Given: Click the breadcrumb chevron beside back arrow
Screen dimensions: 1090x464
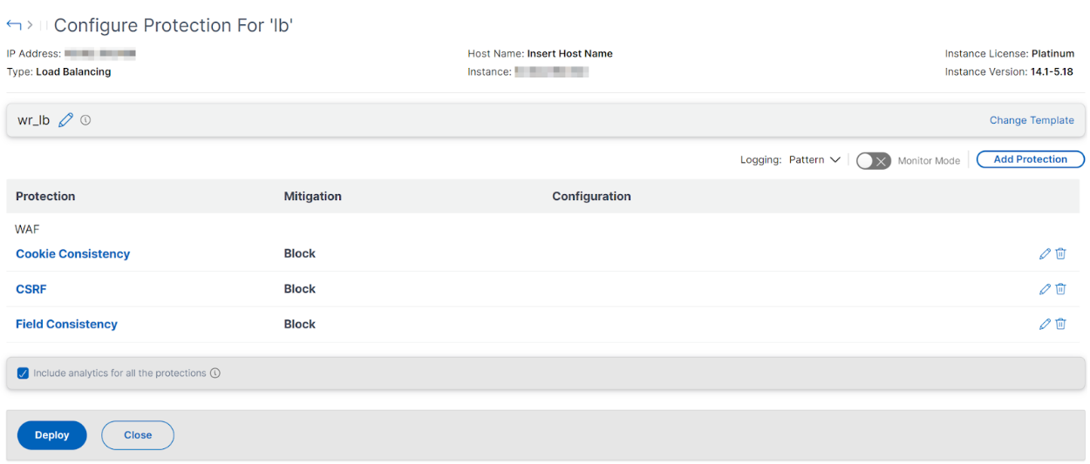Looking at the screenshot, I should pos(30,25).
